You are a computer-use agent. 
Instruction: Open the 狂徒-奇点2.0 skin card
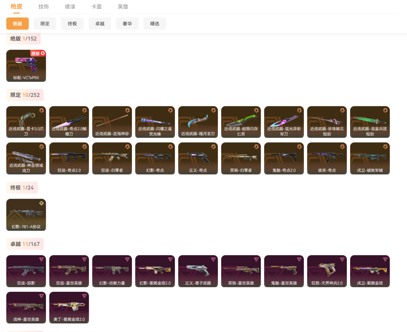pos(69,159)
